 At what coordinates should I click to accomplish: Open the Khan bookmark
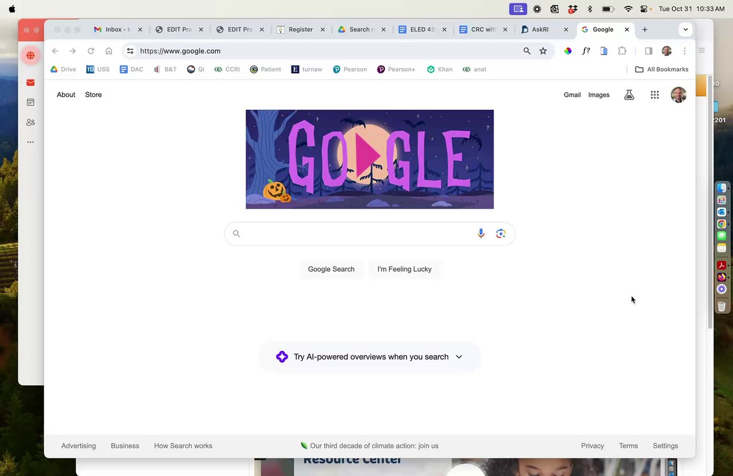point(440,69)
